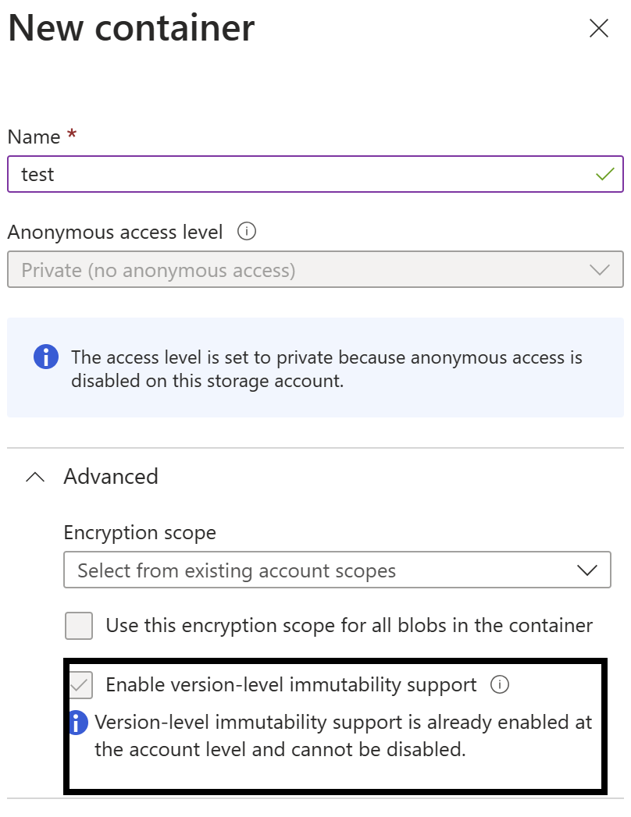Viewport: 631px width, 817px height.
Task: Check Use this encryption scope for all blobs
Action: 78,625
